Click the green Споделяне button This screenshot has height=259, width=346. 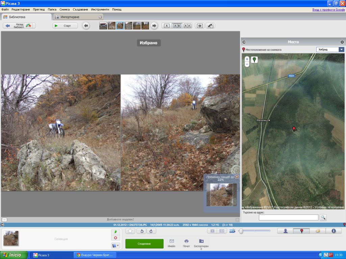tap(144, 243)
